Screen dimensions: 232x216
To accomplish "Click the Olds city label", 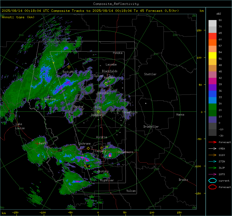I will click(x=98, y=107).
